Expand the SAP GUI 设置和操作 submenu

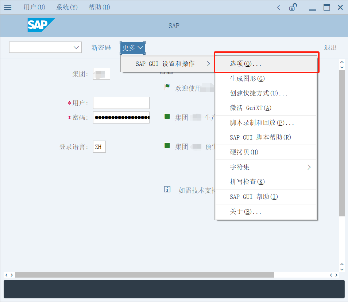(168, 64)
